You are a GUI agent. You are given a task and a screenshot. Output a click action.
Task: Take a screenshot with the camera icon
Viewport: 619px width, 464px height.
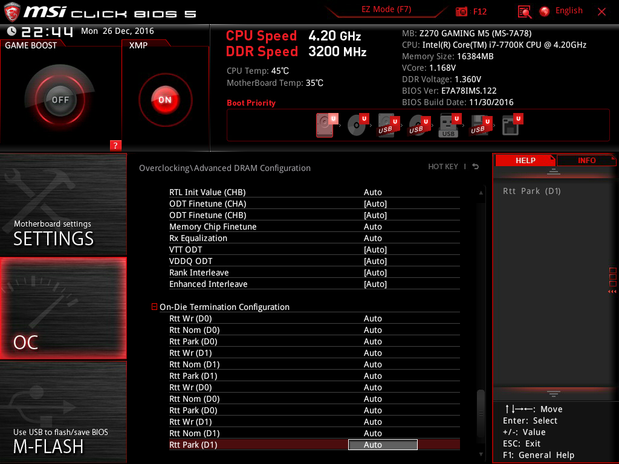pyautogui.click(x=461, y=11)
